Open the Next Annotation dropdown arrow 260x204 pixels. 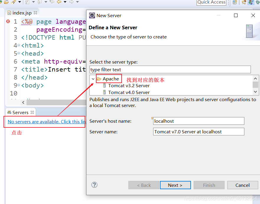pyautogui.click(x=33, y=2)
